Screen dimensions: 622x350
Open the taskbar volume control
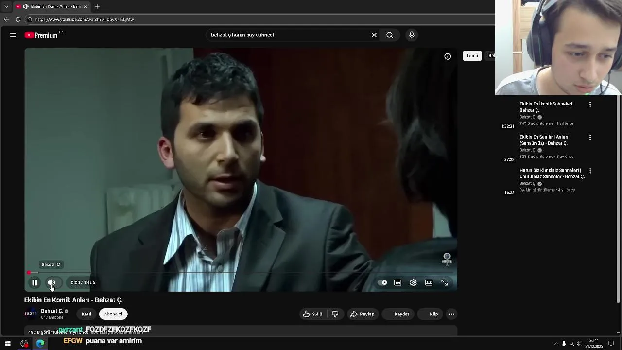[579, 344]
